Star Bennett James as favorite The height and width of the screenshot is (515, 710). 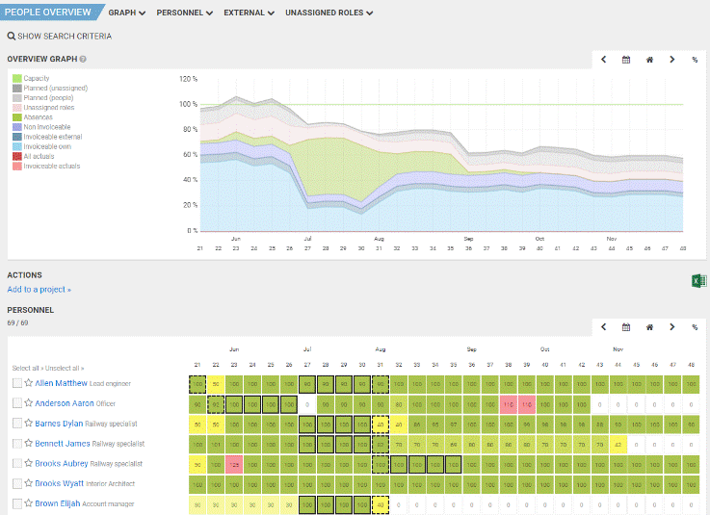coord(29,443)
